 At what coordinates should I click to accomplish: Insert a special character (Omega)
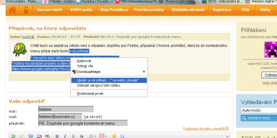(x=122, y=136)
